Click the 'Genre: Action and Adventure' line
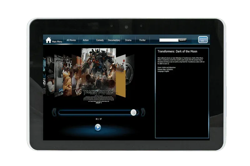250x166 pixels. pos(167,68)
